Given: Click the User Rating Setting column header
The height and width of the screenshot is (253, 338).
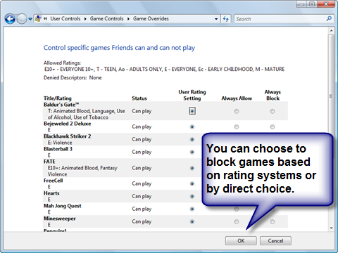Looking at the screenshot, I should click(x=192, y=95).
